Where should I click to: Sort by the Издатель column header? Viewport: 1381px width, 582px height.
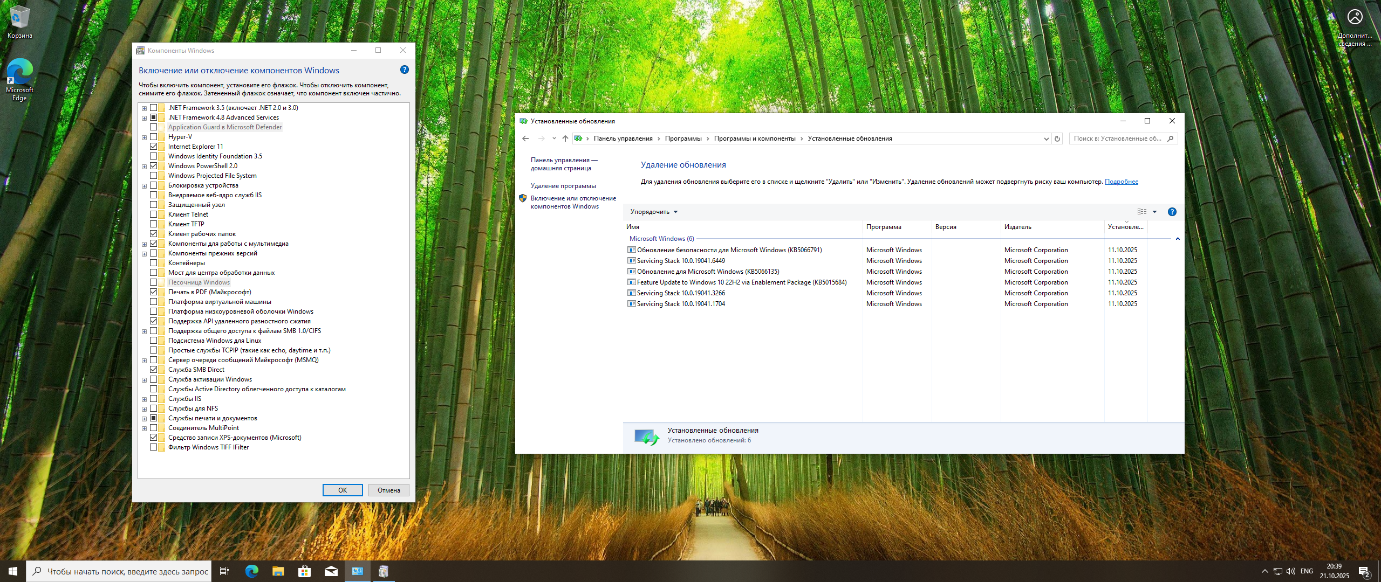[x=1018, y=227]
